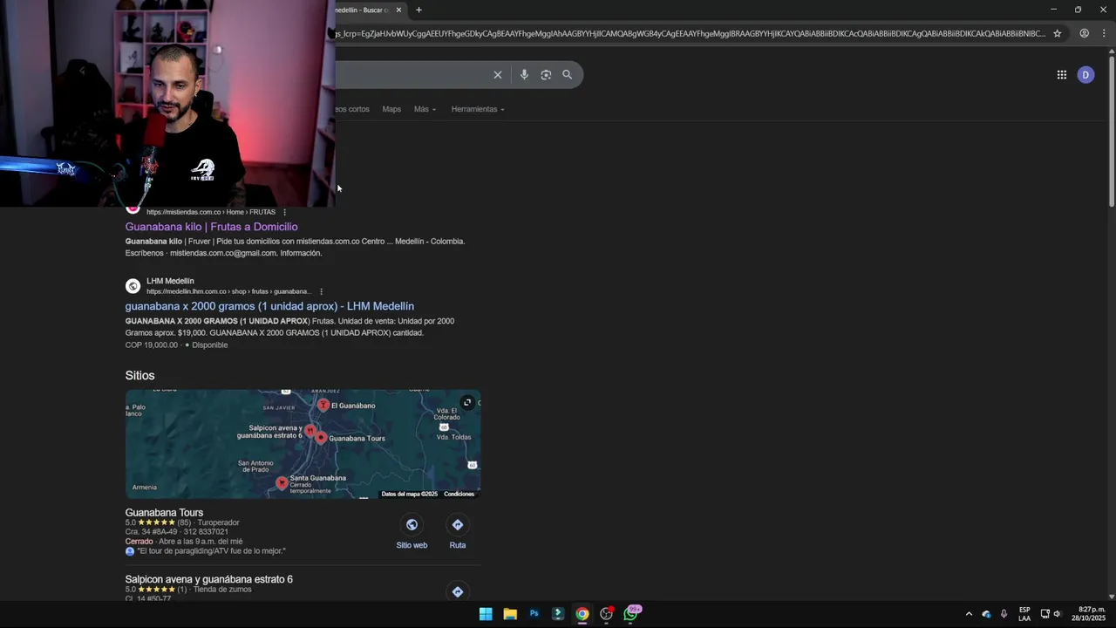
Task: Show hidden system tray icons
Action: (x=969, y=614)
